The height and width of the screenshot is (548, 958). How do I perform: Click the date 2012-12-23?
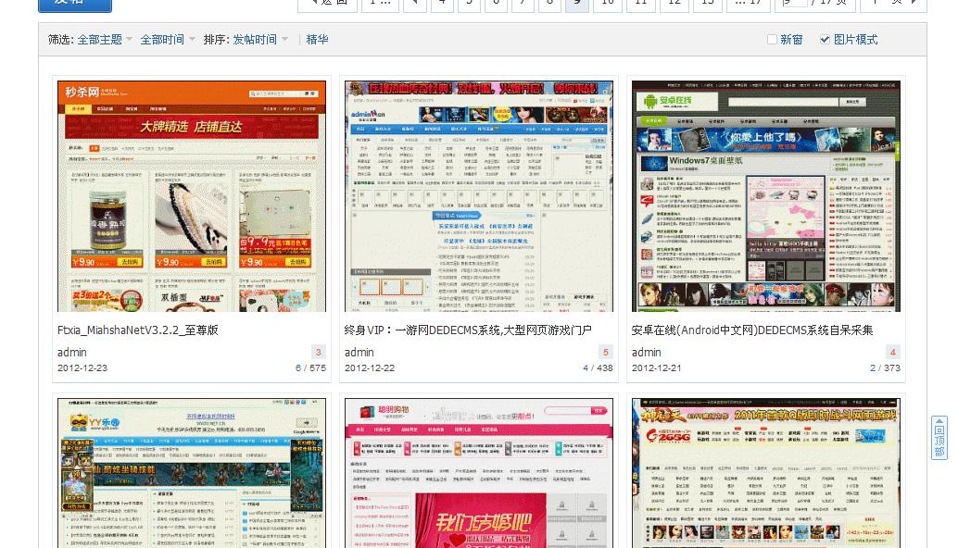[x=82, y=368]
